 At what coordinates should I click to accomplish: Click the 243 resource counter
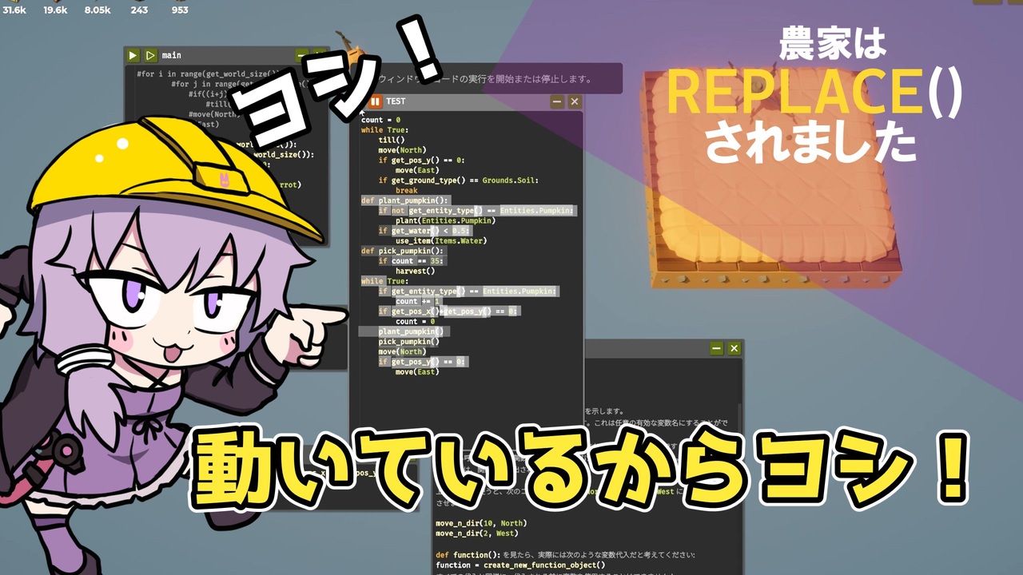coord(139,10)
